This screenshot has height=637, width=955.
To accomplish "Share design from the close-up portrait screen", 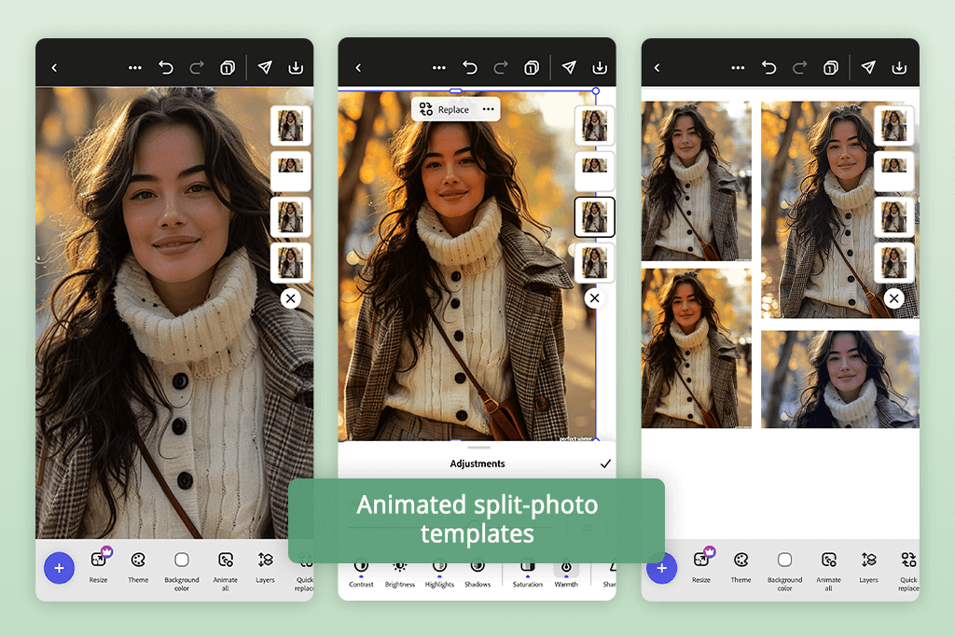I will click(265, 67).
